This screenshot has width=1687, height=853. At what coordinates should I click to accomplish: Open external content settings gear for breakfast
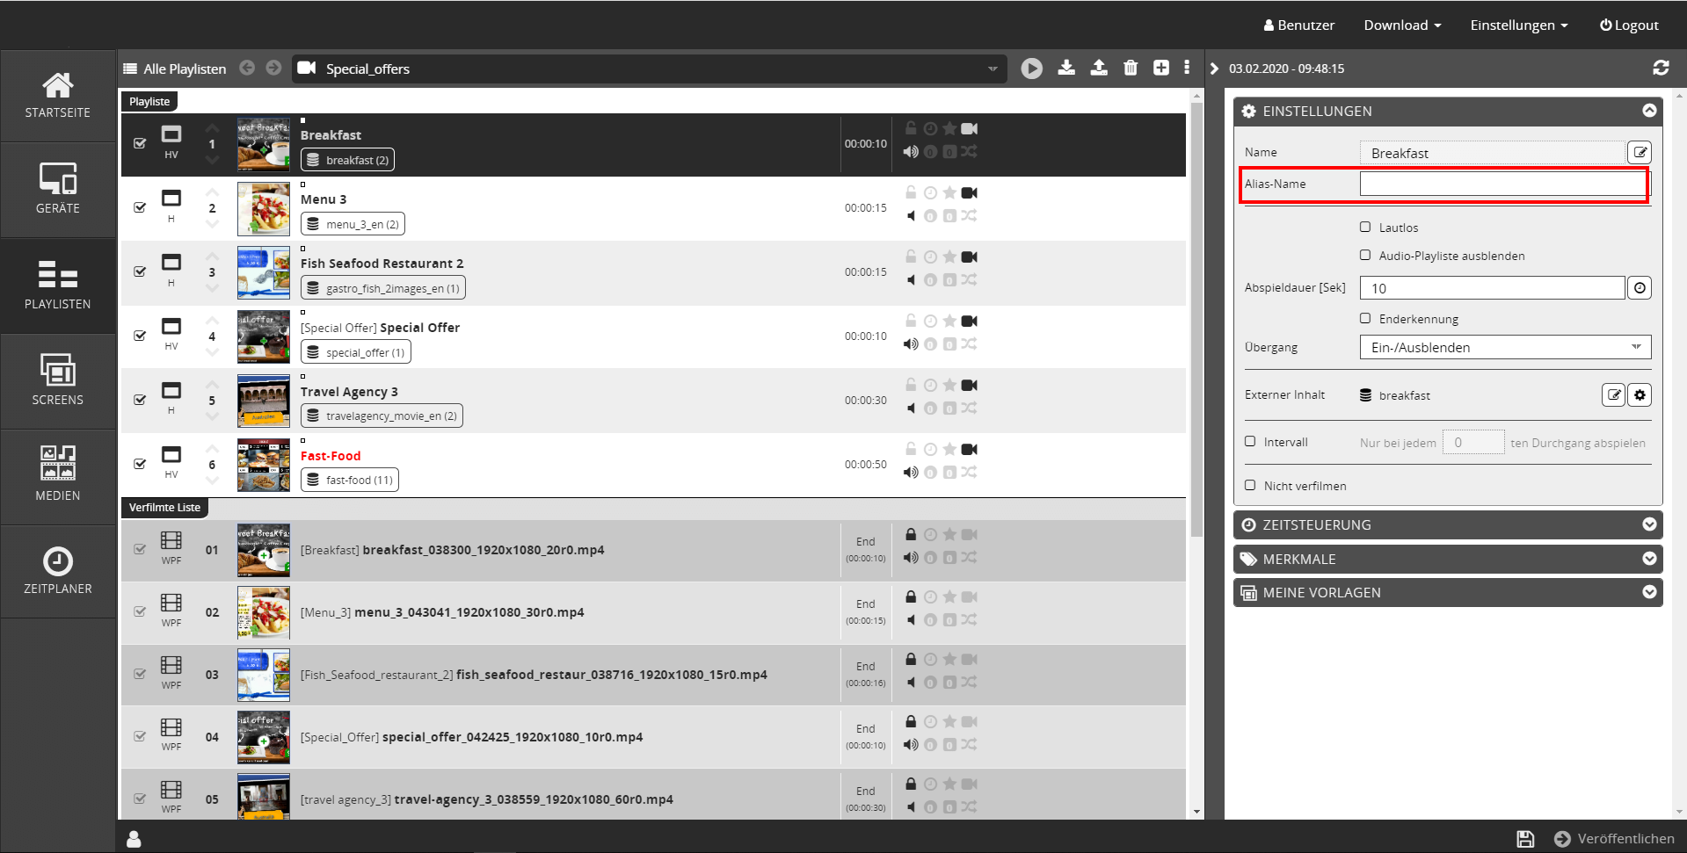(1640, 395)
